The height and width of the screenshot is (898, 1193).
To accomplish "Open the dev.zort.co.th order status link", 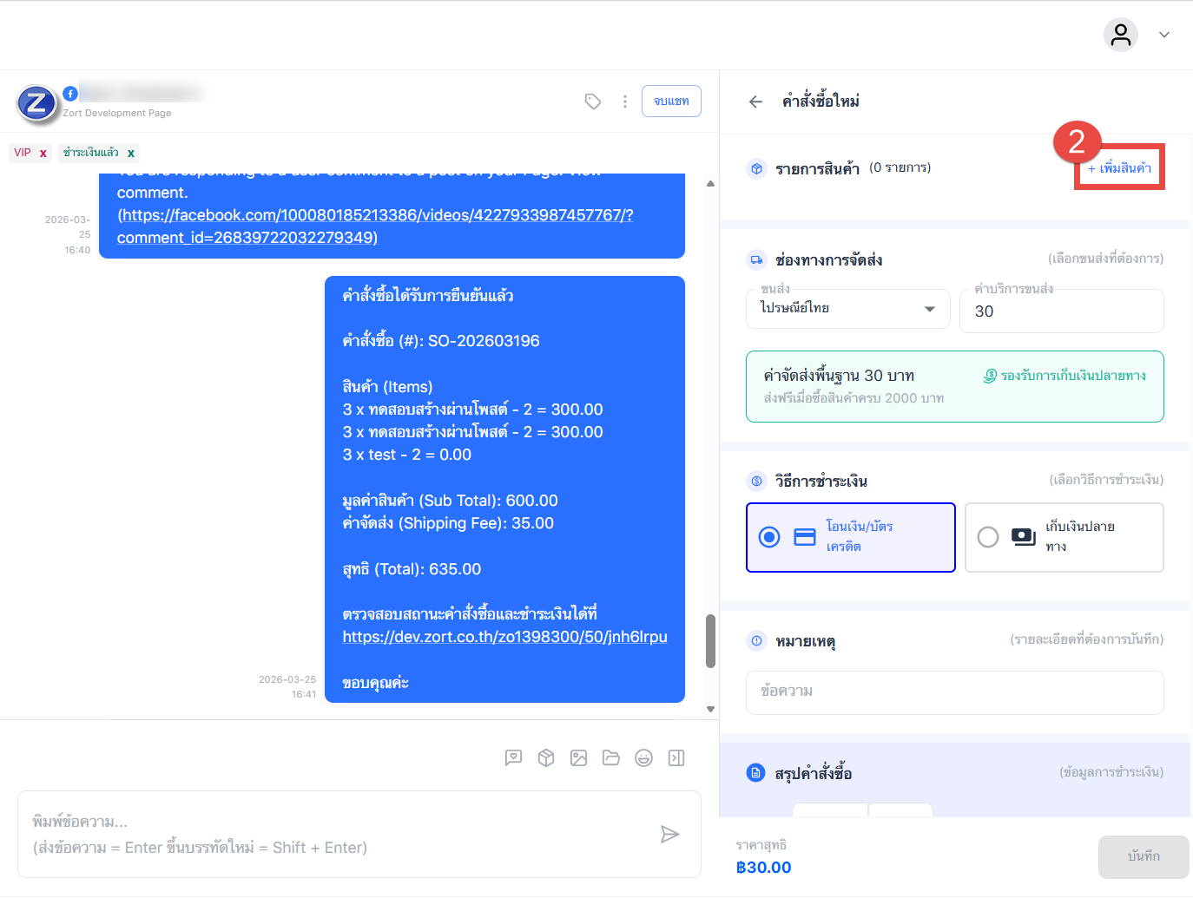I will coord(504,637).
